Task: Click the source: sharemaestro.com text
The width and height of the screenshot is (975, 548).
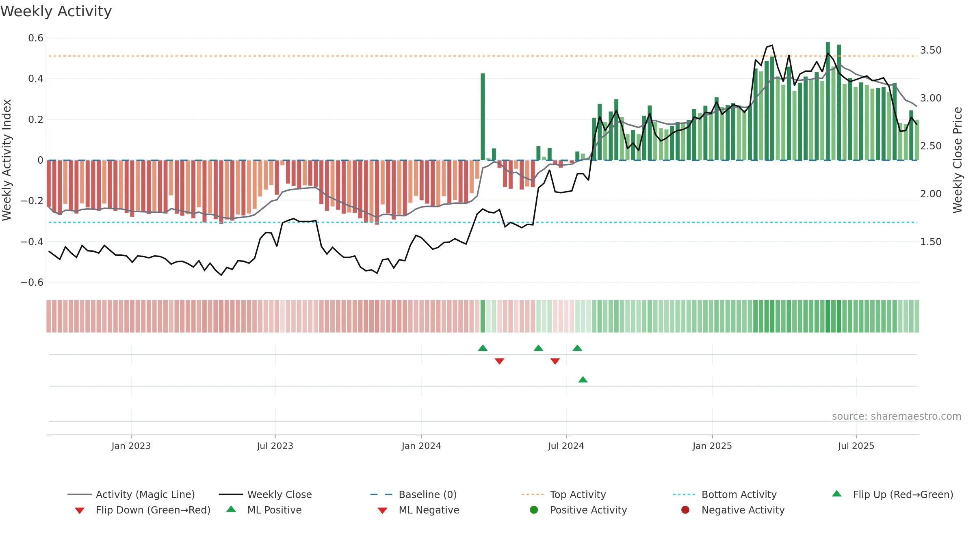Action: (897, 416)
